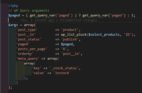
Task: Click the 'ID' string argument
Action: coord(128,35)
